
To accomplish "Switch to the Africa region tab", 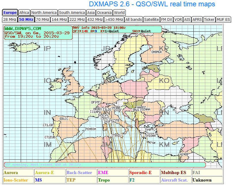I will pyautogui.click(x=24, y=13).
